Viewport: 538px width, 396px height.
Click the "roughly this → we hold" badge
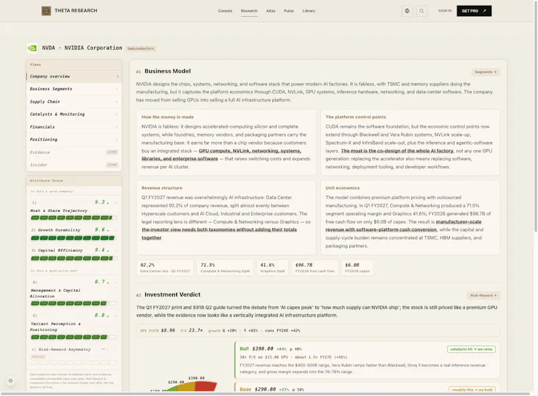click(472, 389)
